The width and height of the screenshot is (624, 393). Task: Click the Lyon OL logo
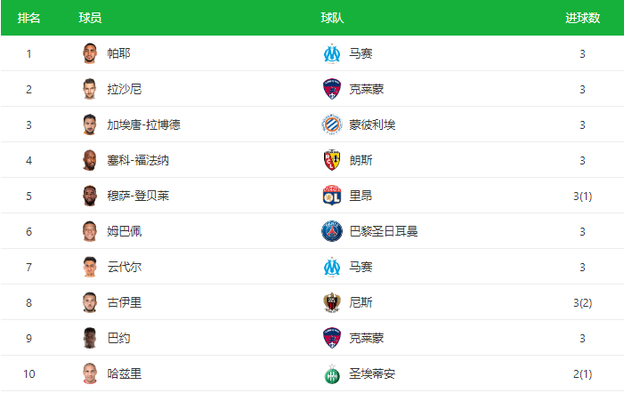[332, 196]
